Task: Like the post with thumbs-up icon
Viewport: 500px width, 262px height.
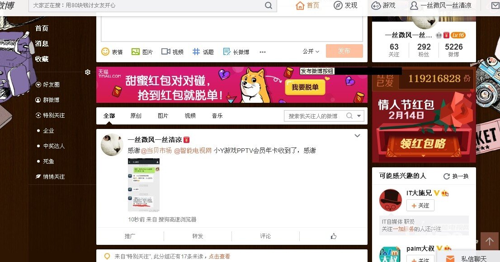Action: (x=334, y=236)
